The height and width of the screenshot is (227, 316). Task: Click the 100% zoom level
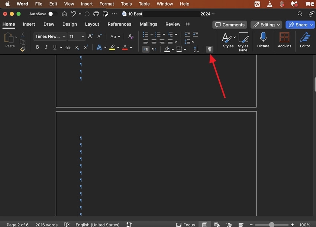(x=304, y=224)
